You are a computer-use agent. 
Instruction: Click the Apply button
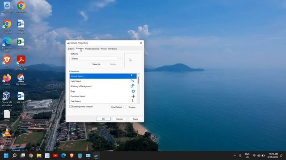[135, 119]
